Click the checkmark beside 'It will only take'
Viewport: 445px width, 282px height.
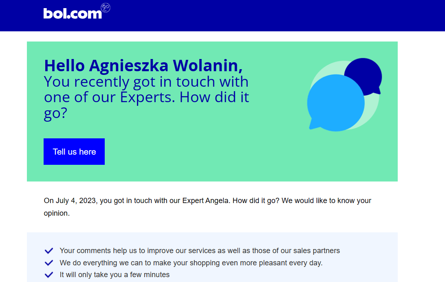49,275
